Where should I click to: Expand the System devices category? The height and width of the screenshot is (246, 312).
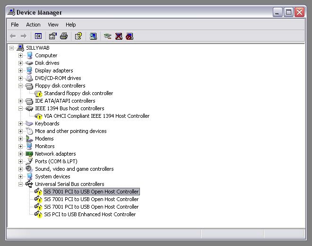click(x=20, y=176)
